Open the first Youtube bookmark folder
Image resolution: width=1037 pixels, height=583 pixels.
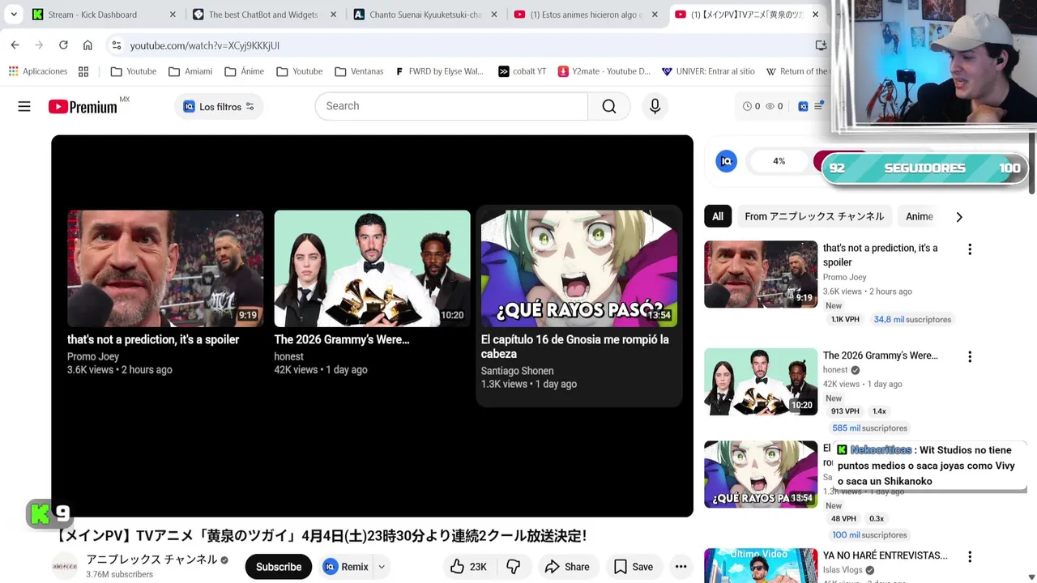(134, 71)
